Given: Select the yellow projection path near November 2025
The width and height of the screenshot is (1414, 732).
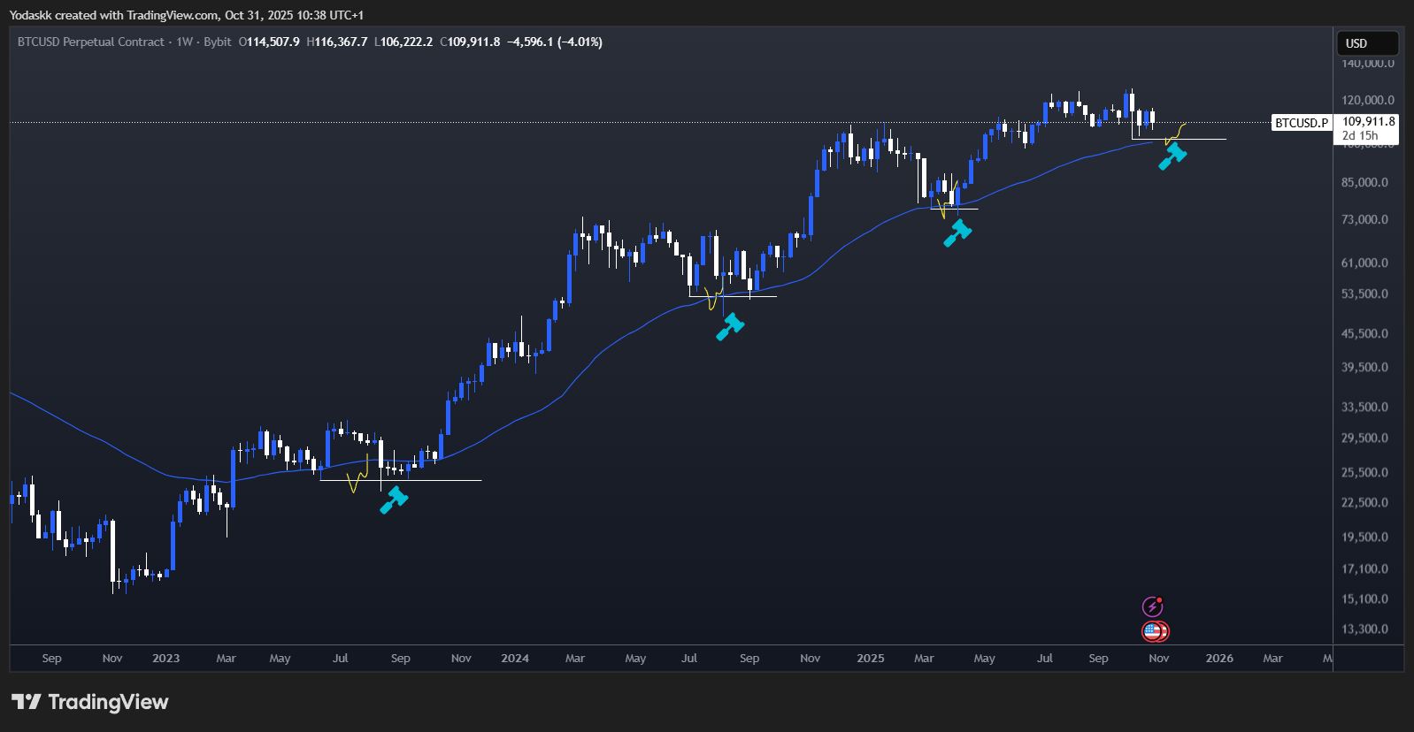Looking at the screenshot, I should (x=1177, y=133).
